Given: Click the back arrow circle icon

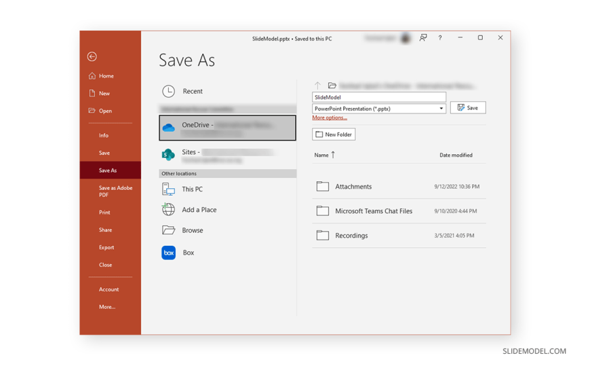Looking at the screenshot, I should tap(92, 57).
